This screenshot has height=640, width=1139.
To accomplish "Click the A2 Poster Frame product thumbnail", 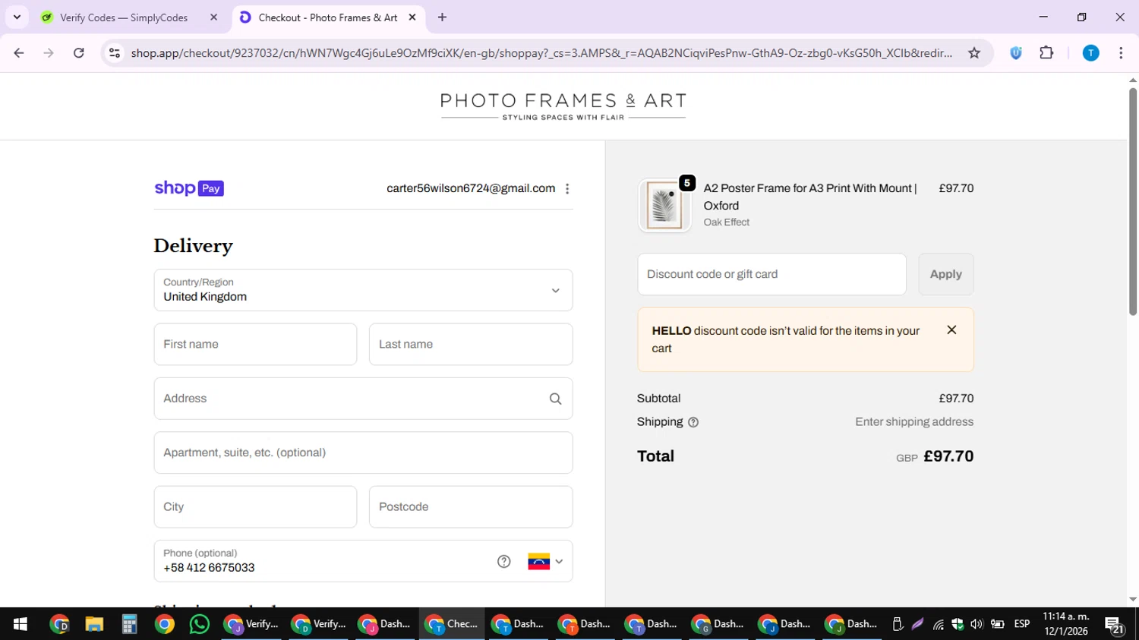I will tap(664, 205).
